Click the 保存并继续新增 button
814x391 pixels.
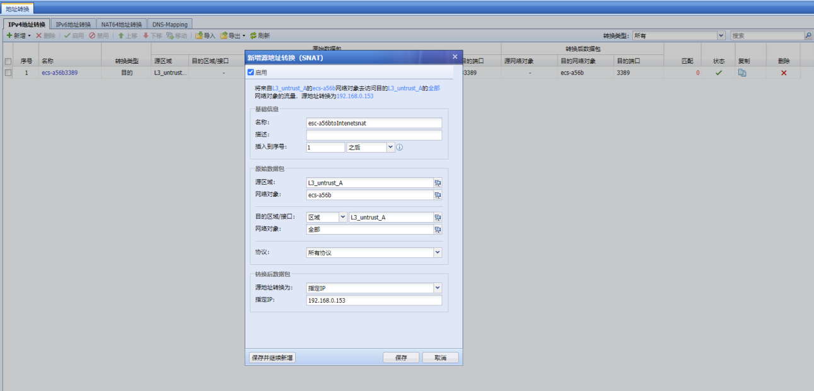pyautogui.click(x=272, y=358)
